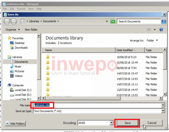Click the 2 locations link
Screen dimensions: 169x132
[x=65, y=43]
